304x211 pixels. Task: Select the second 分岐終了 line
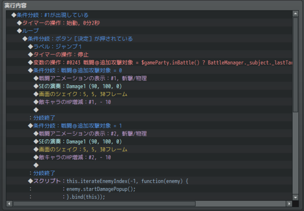[x=149, y=173]
